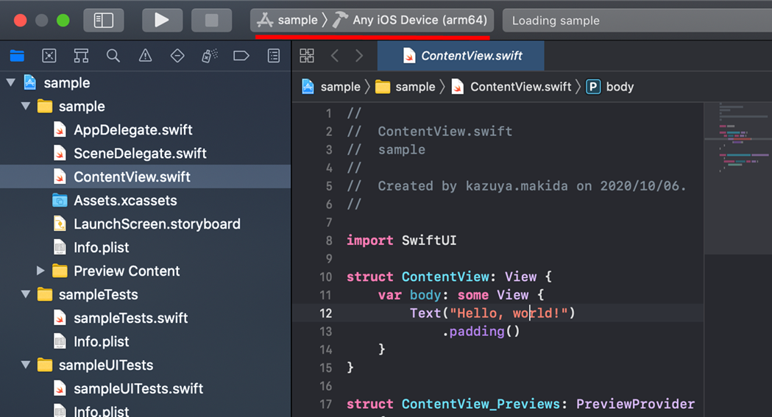Open sampleTests.swift file
Screen dimensions: 772x417
coord(145,318)
